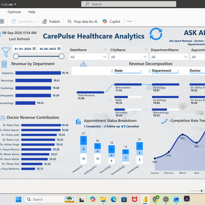Image resolution: width=205 pixels, height=205 pixels.
Task: Click the hierarchy tree icon near Revenue Decomposition
Action: click(83, 64)
